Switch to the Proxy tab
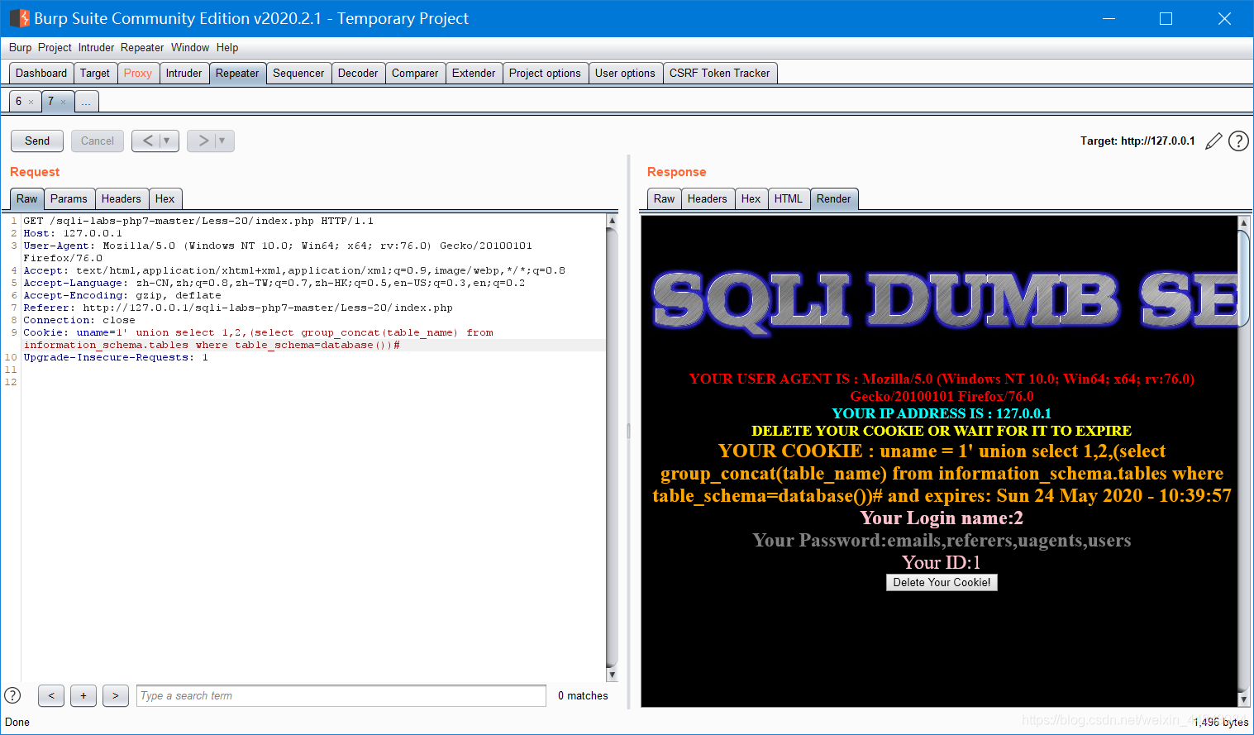 138,73
